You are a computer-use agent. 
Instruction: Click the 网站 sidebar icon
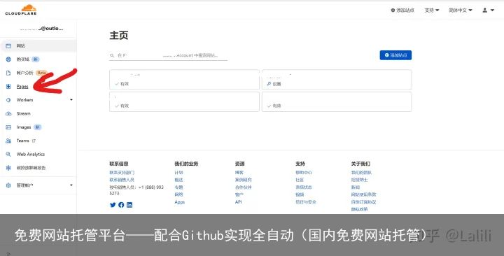(x=8, y=46)
